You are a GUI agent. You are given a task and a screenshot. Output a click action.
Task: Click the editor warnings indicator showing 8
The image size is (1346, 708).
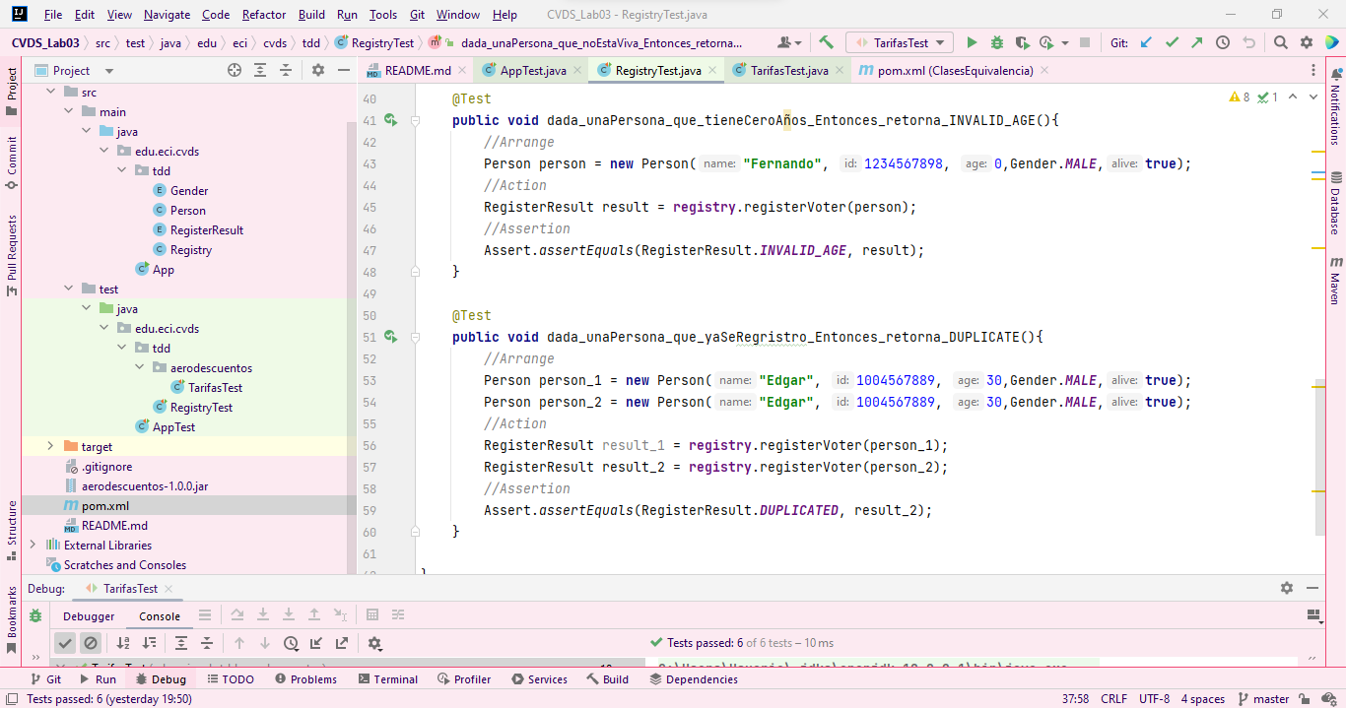1240,97
